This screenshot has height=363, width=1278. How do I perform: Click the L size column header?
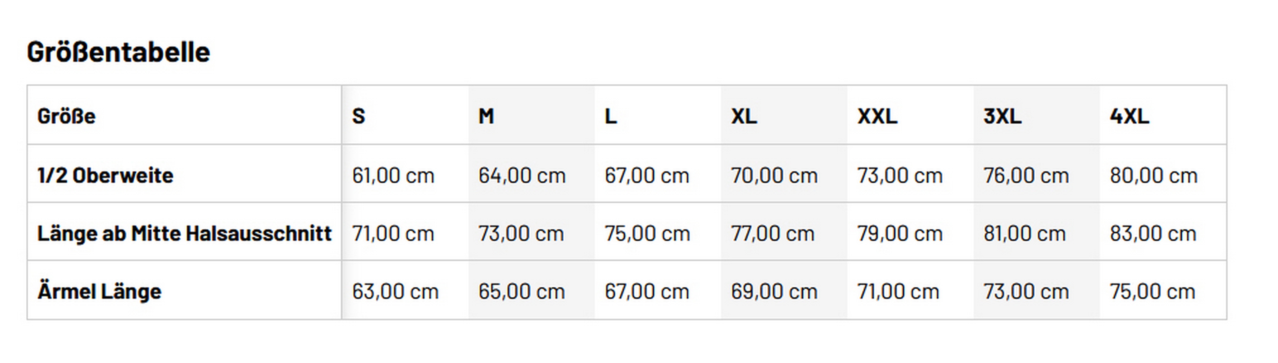click(x=611, y=116)
